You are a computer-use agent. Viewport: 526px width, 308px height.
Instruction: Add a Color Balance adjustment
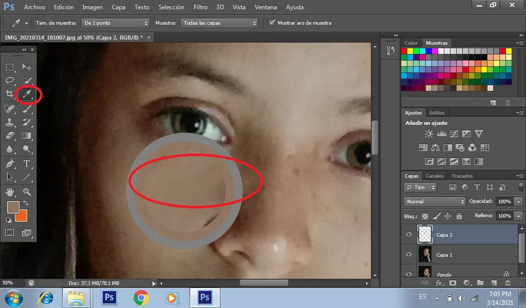coord(436,147)
